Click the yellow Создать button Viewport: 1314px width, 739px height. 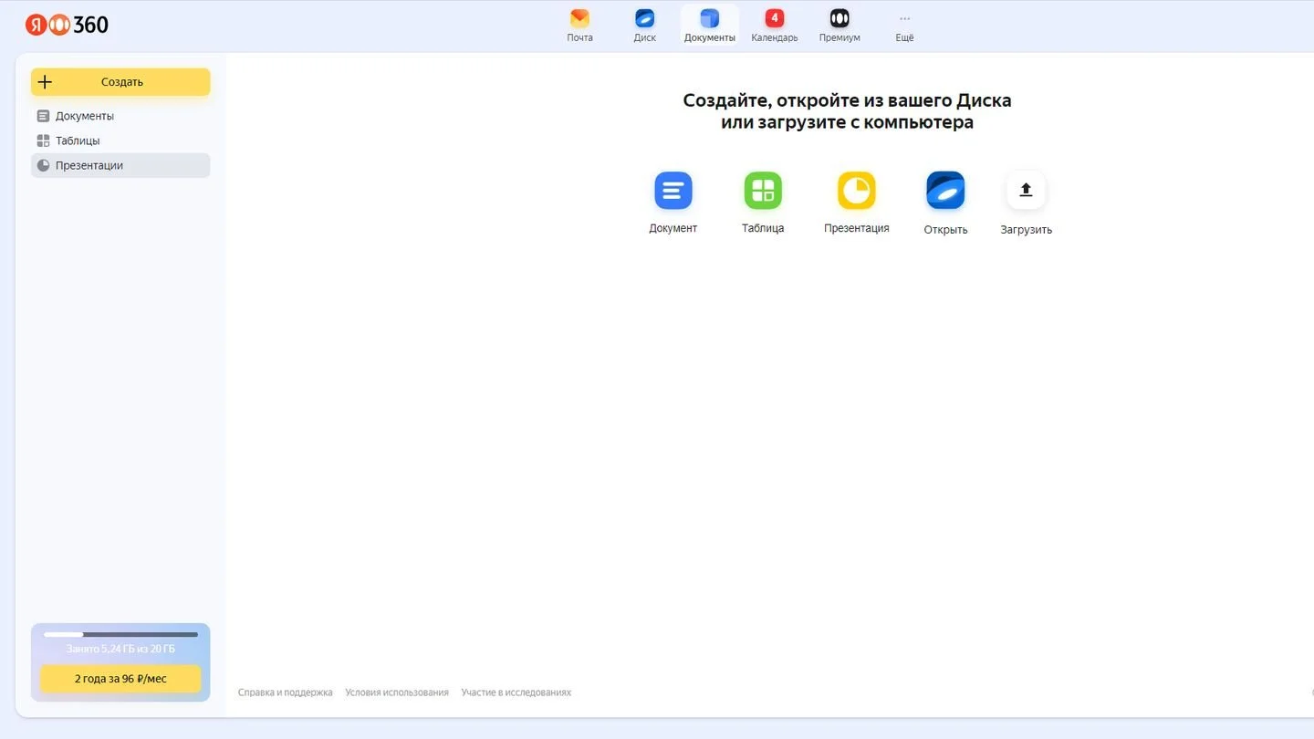pyautogui.click(x=120, y=82)
